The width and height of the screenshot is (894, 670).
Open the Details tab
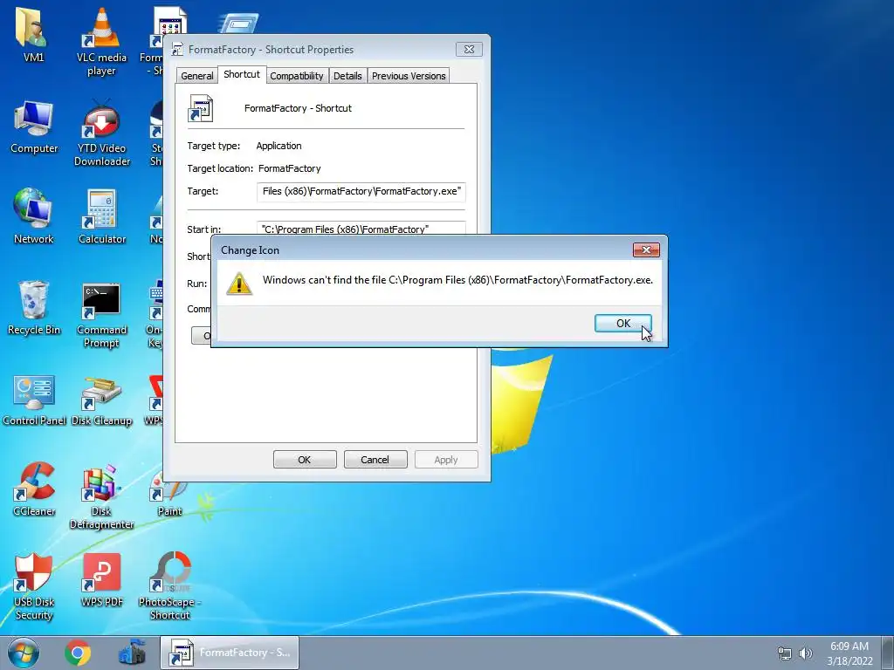point(347,76)
